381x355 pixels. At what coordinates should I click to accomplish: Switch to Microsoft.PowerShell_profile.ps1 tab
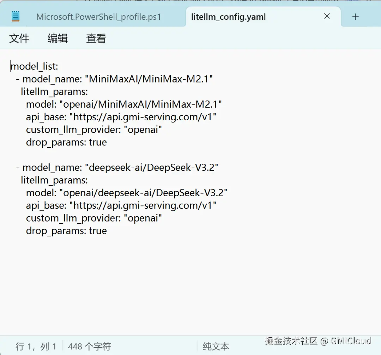coord(98,17)
